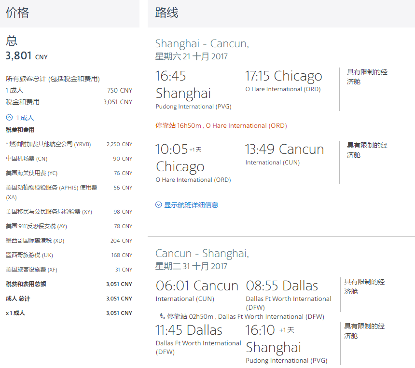Click the 路线 section header
Image resolution: width=415 pixels, height=368 pixels.
pyautogui.click(x=167, y=13)
